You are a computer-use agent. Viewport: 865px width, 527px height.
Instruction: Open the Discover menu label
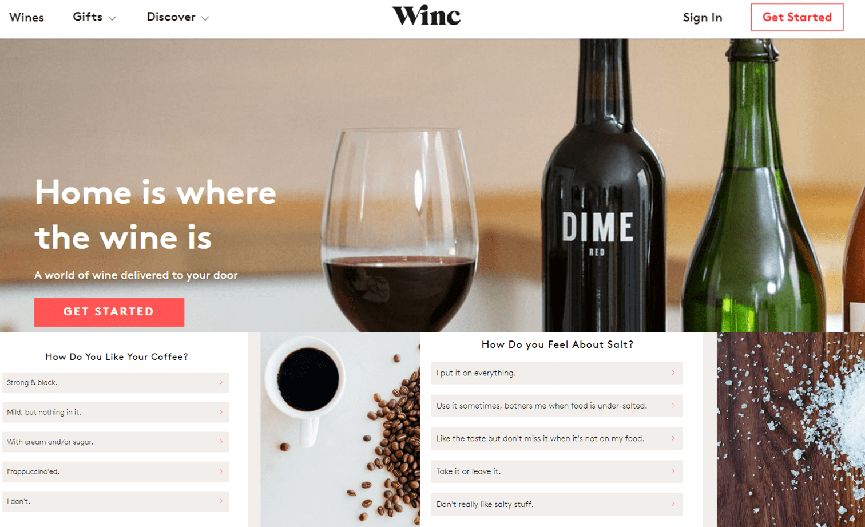click(x=171, y=17)
